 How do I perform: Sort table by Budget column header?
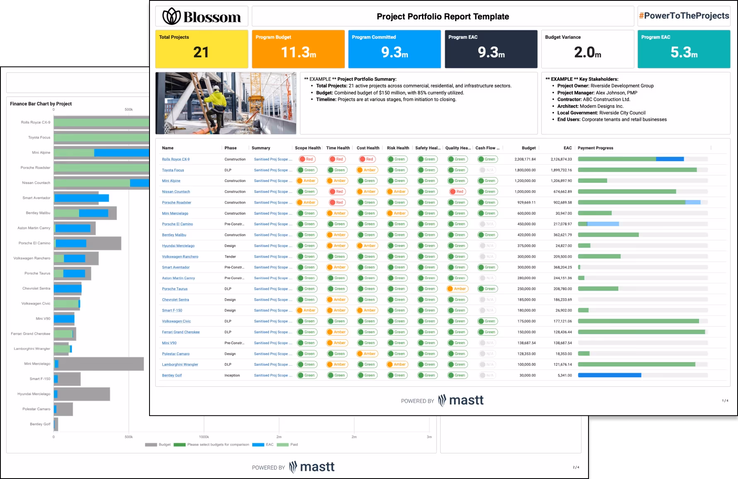(528, 148)
